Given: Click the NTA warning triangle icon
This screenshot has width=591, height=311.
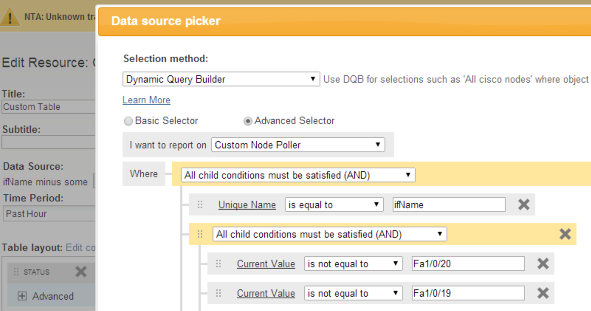Looking at the screenshot, I should tap(10, 18).
